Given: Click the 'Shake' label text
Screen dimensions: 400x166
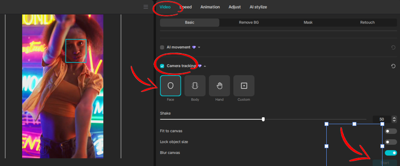Looking at the screenshot, I should [x=165, y=113].
